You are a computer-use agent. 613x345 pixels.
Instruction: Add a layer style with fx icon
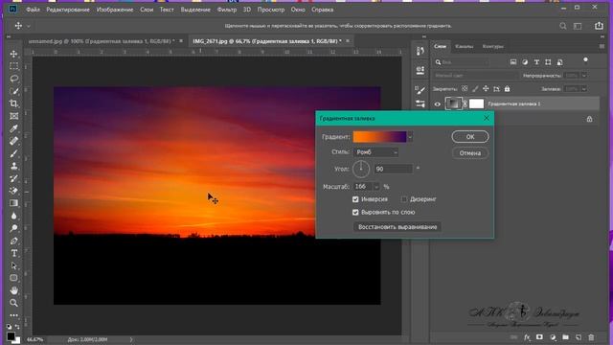pyautogui.click(x=527, y=337)
